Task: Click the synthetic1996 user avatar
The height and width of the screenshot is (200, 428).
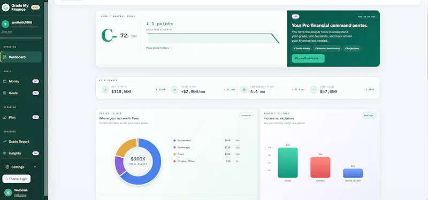Action: coord(5,24)
